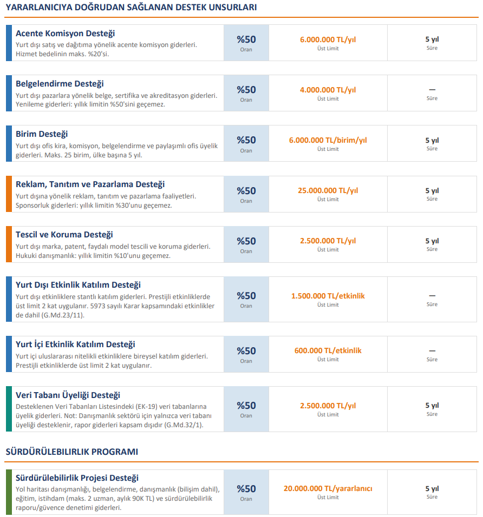Click the Sürdürülebilirlik Projesi Desteği heading
483x517 pixels.
coord(77,478)
